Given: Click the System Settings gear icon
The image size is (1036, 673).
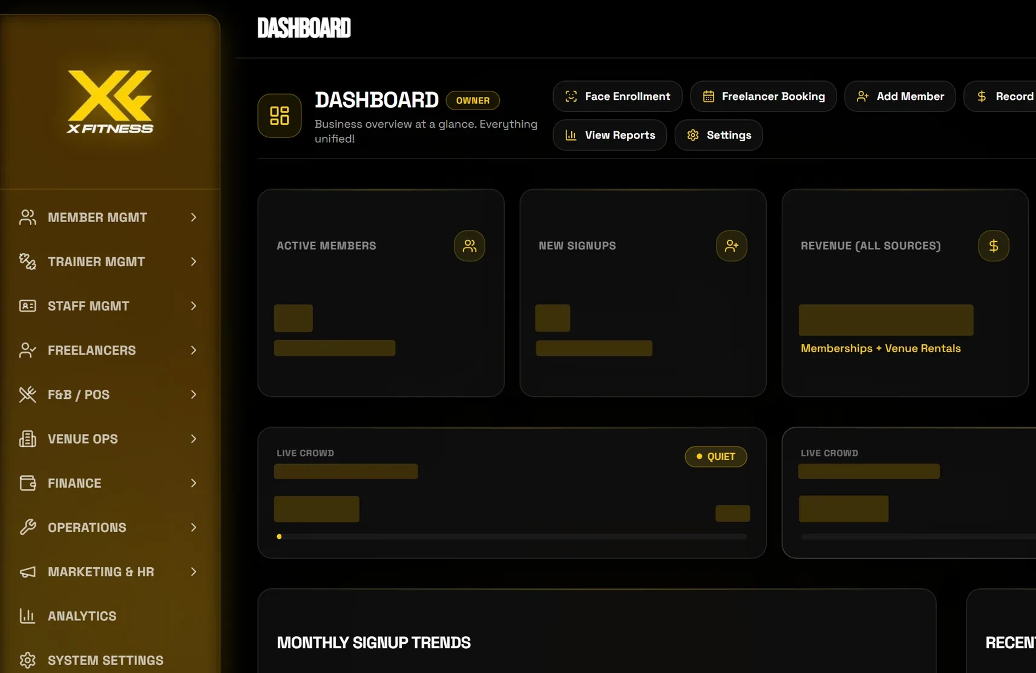Looking at the screenshot, I should tap(27, 660).
